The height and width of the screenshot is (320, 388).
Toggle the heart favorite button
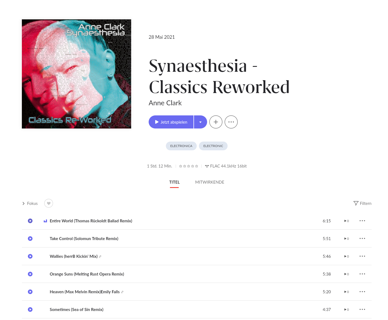tap(49, 203)
